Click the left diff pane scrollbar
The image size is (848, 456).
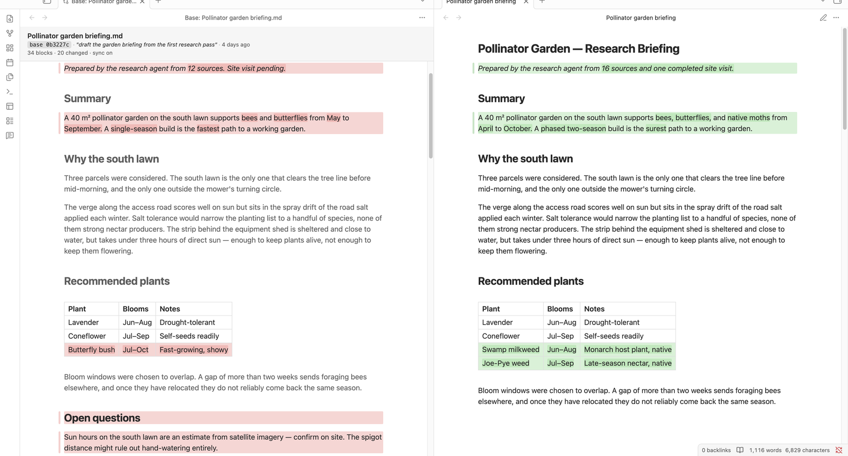tap(431, 116)
